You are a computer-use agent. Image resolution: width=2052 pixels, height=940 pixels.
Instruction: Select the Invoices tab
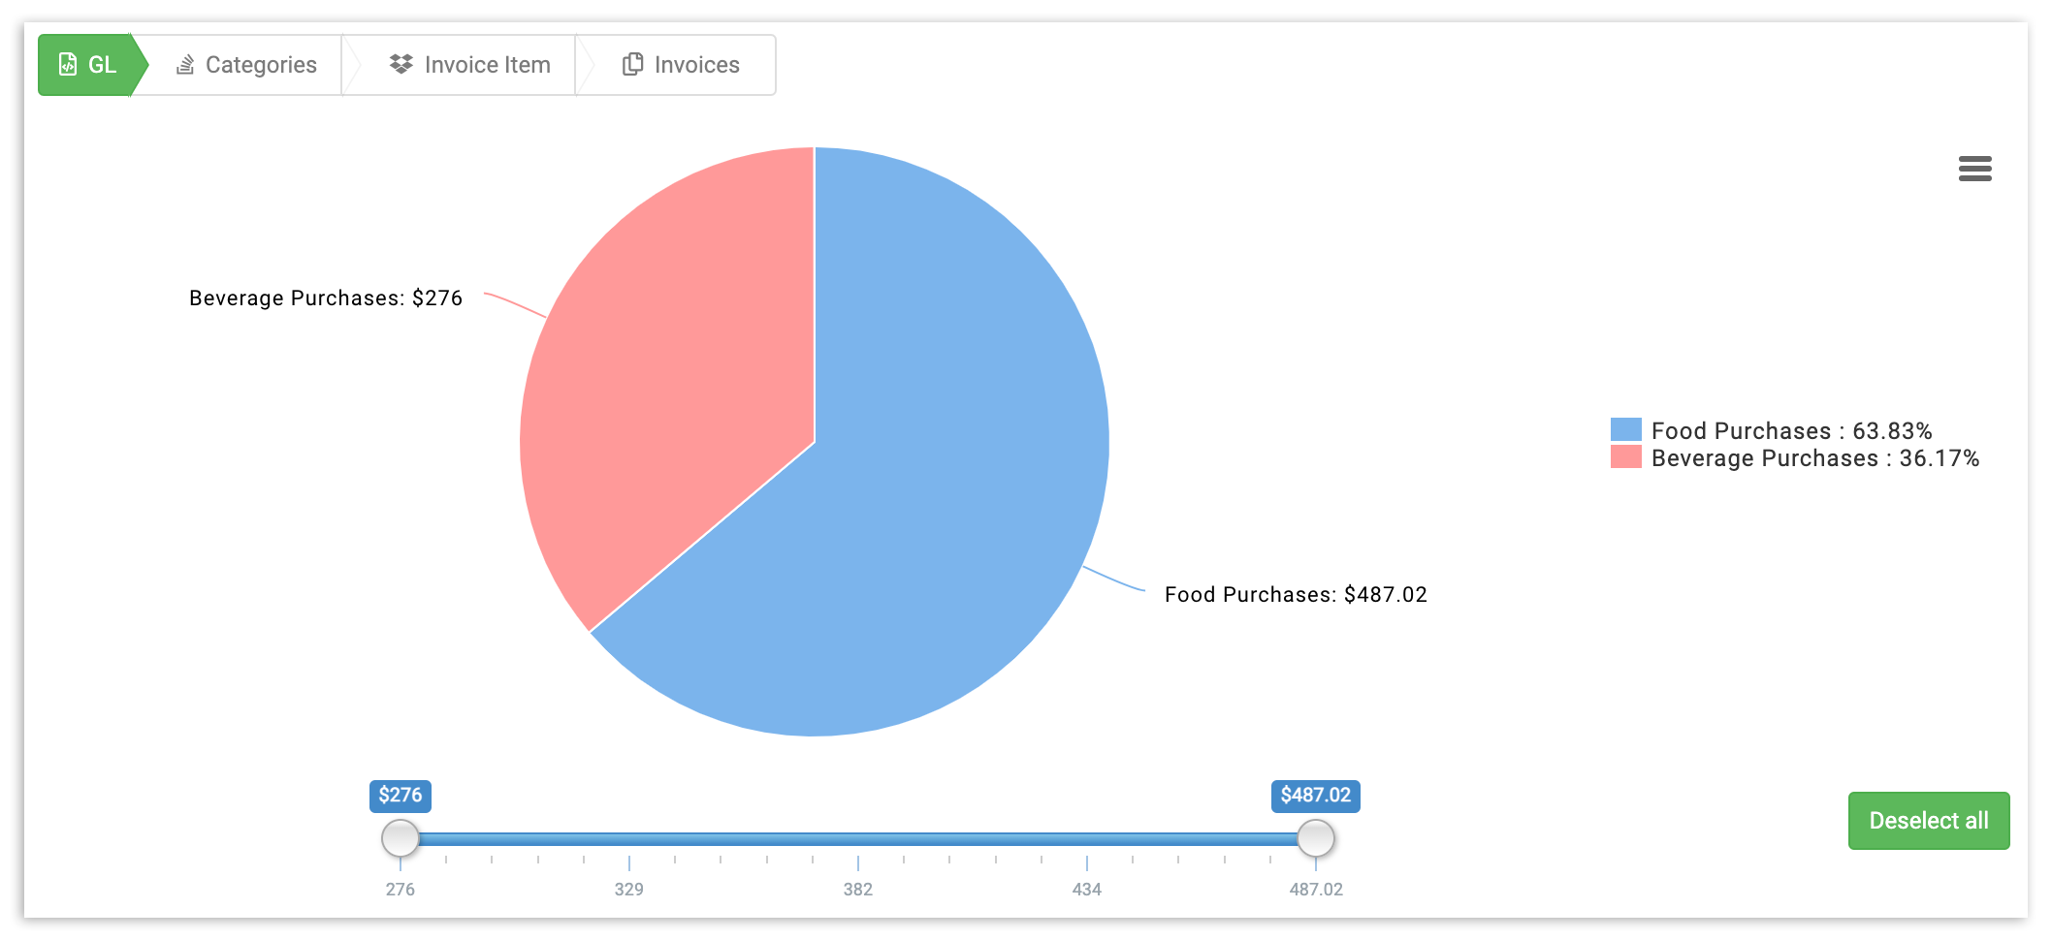click(682, 65)
